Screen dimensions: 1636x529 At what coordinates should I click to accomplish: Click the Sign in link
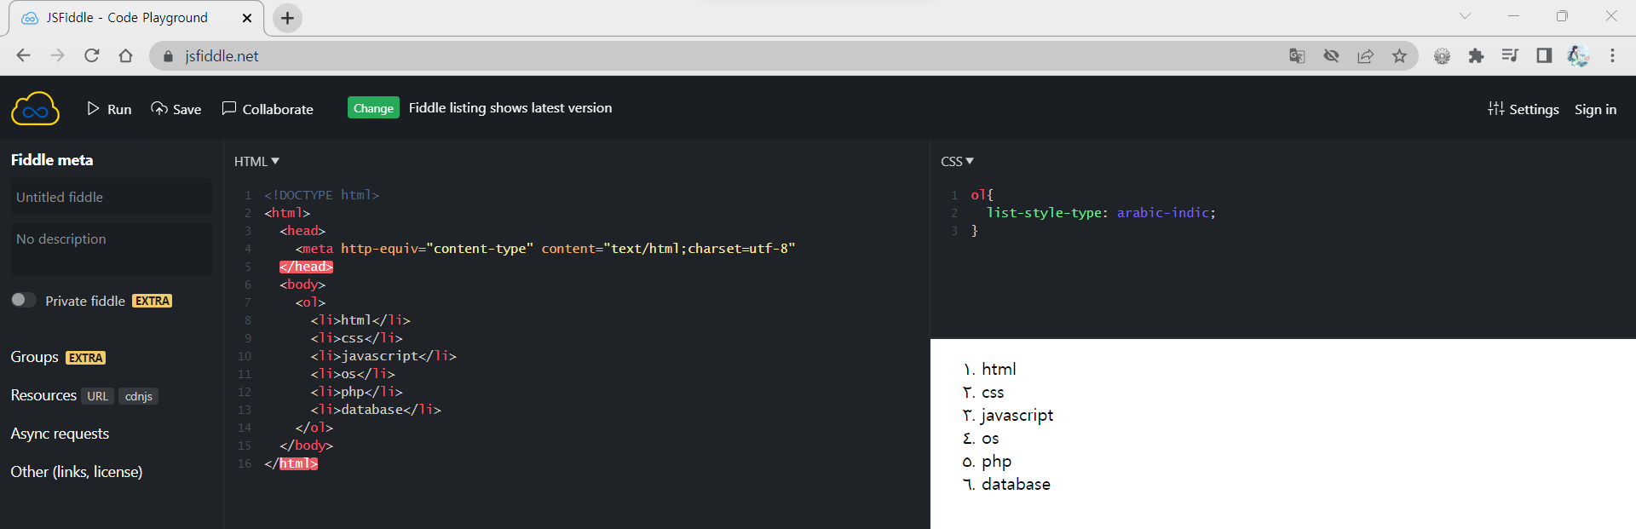click(1595, 109)
